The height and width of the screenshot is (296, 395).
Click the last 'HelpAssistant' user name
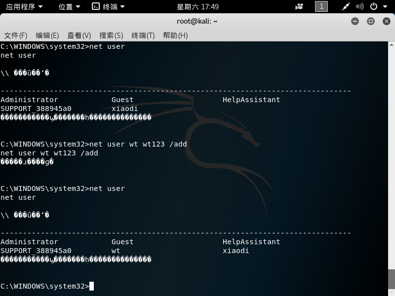pyautogui.click(x=251, y=242)
